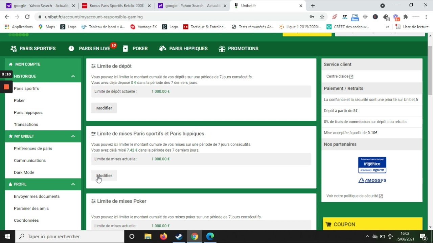
Task: Click Modifier under Limite de dépôt
Action: [104, 108]
